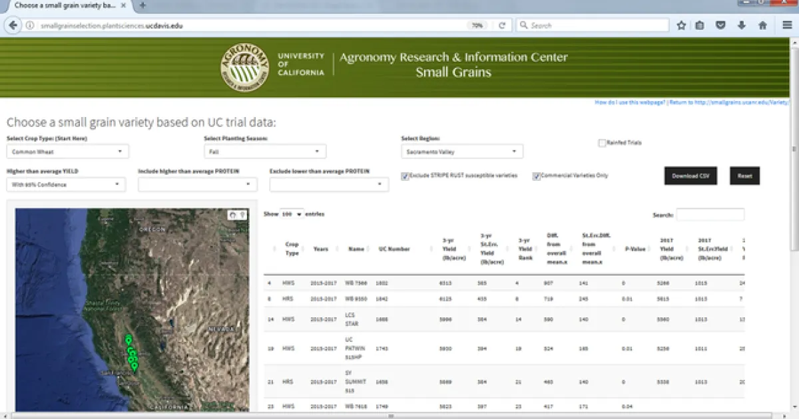Expand the Select Planting Season dropdown
The width and height of the screenshot is (799, 419).
tap(264, 152)
